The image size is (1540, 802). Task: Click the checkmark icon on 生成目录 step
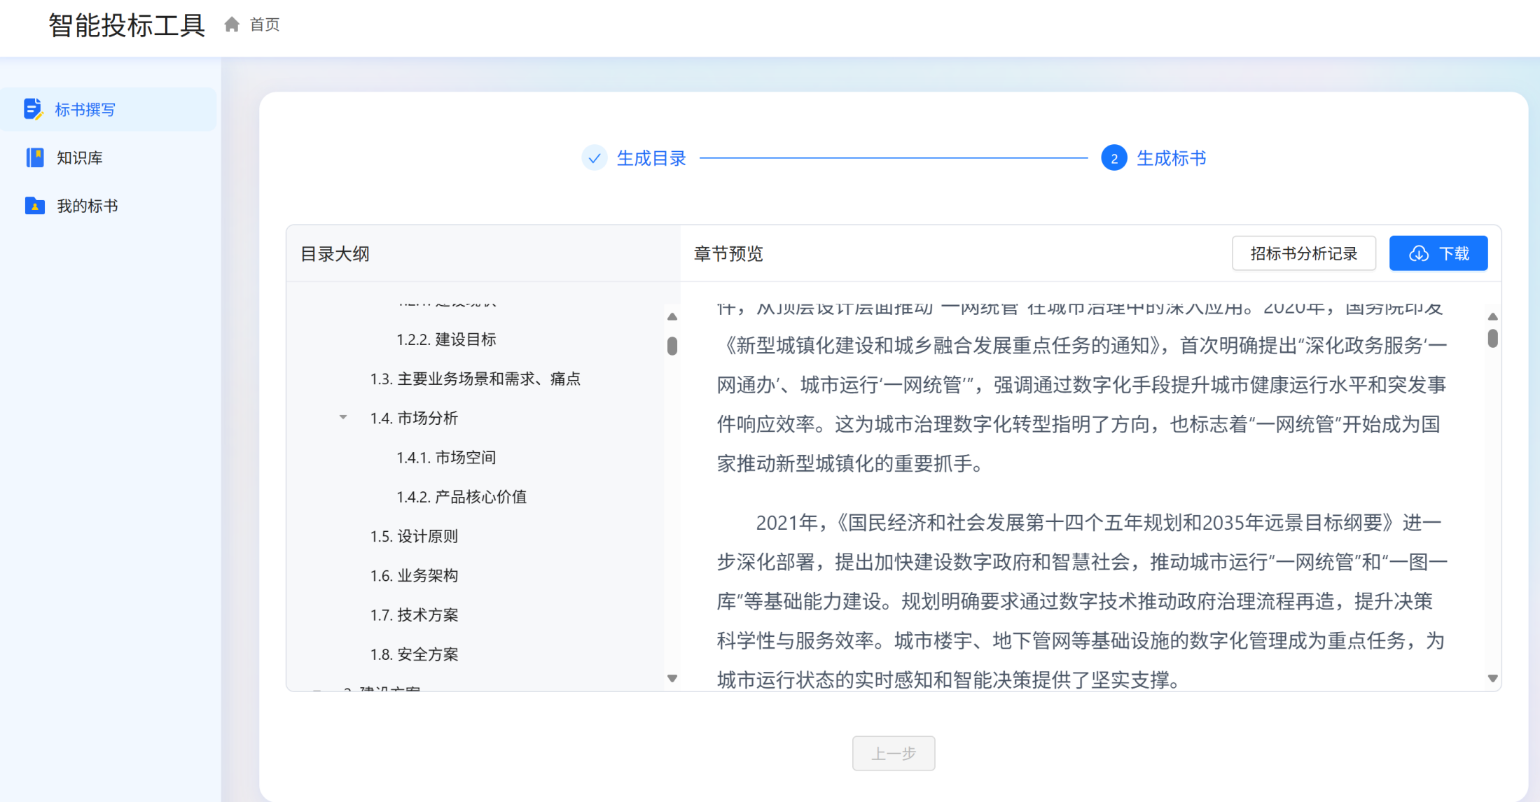(x=595, y=158)
